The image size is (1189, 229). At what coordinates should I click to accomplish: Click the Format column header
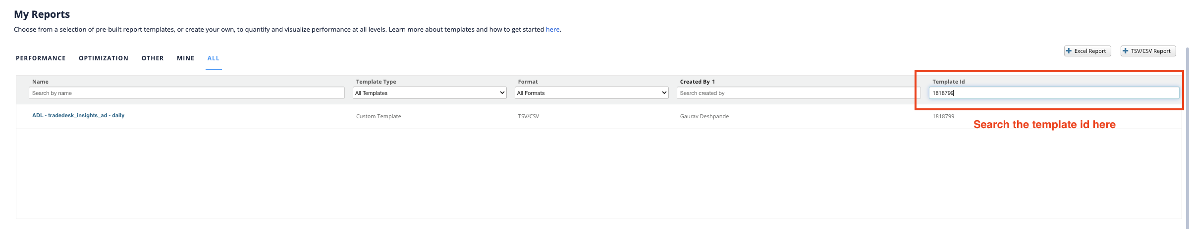click(528, 82)
